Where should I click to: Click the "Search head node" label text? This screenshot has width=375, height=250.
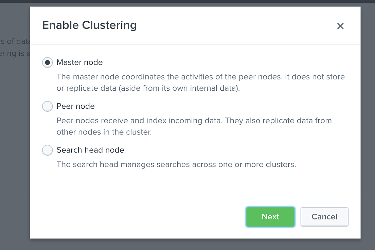point(90,150)
